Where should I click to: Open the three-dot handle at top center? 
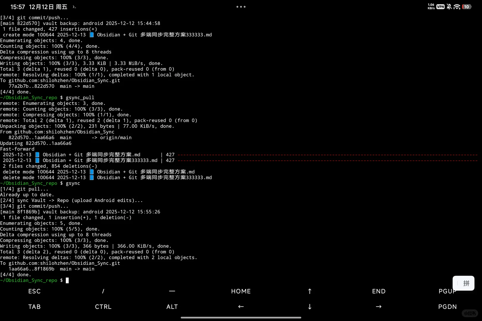(241, 7)
